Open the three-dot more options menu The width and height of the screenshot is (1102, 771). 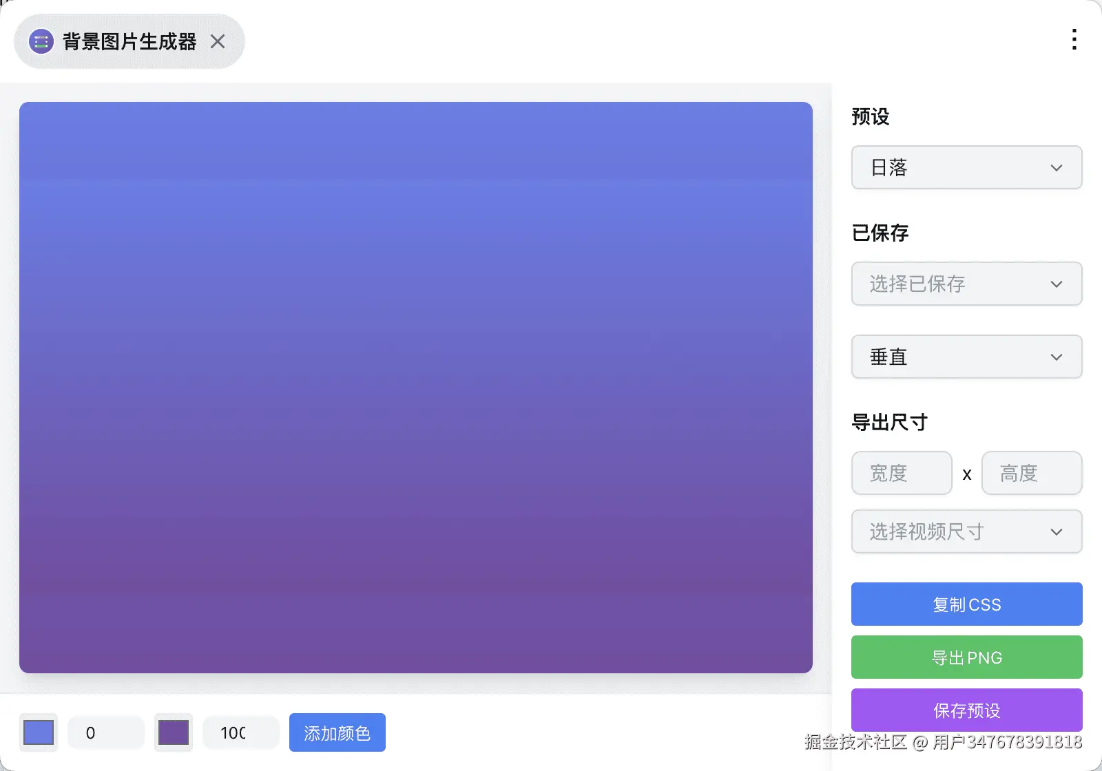pos(1074,39)
